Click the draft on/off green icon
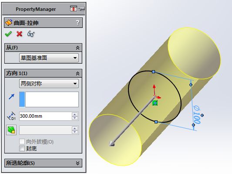This screenshot has height=174, width=232. (11, 130)
